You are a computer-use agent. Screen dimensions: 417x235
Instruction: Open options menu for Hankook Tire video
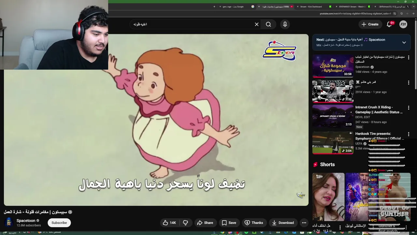coord(409,134)
